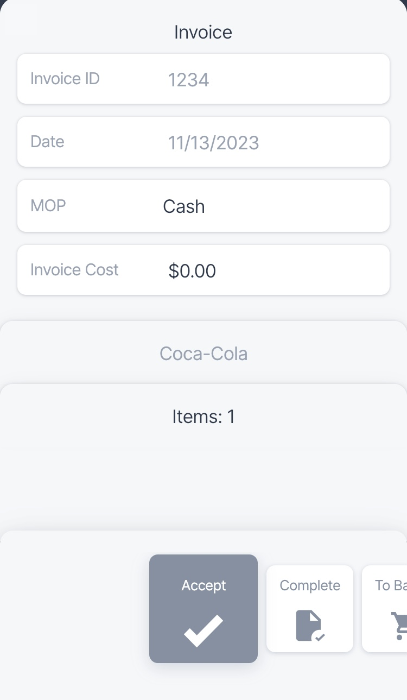Click the shopping cart icon

[x=399, y=626]
